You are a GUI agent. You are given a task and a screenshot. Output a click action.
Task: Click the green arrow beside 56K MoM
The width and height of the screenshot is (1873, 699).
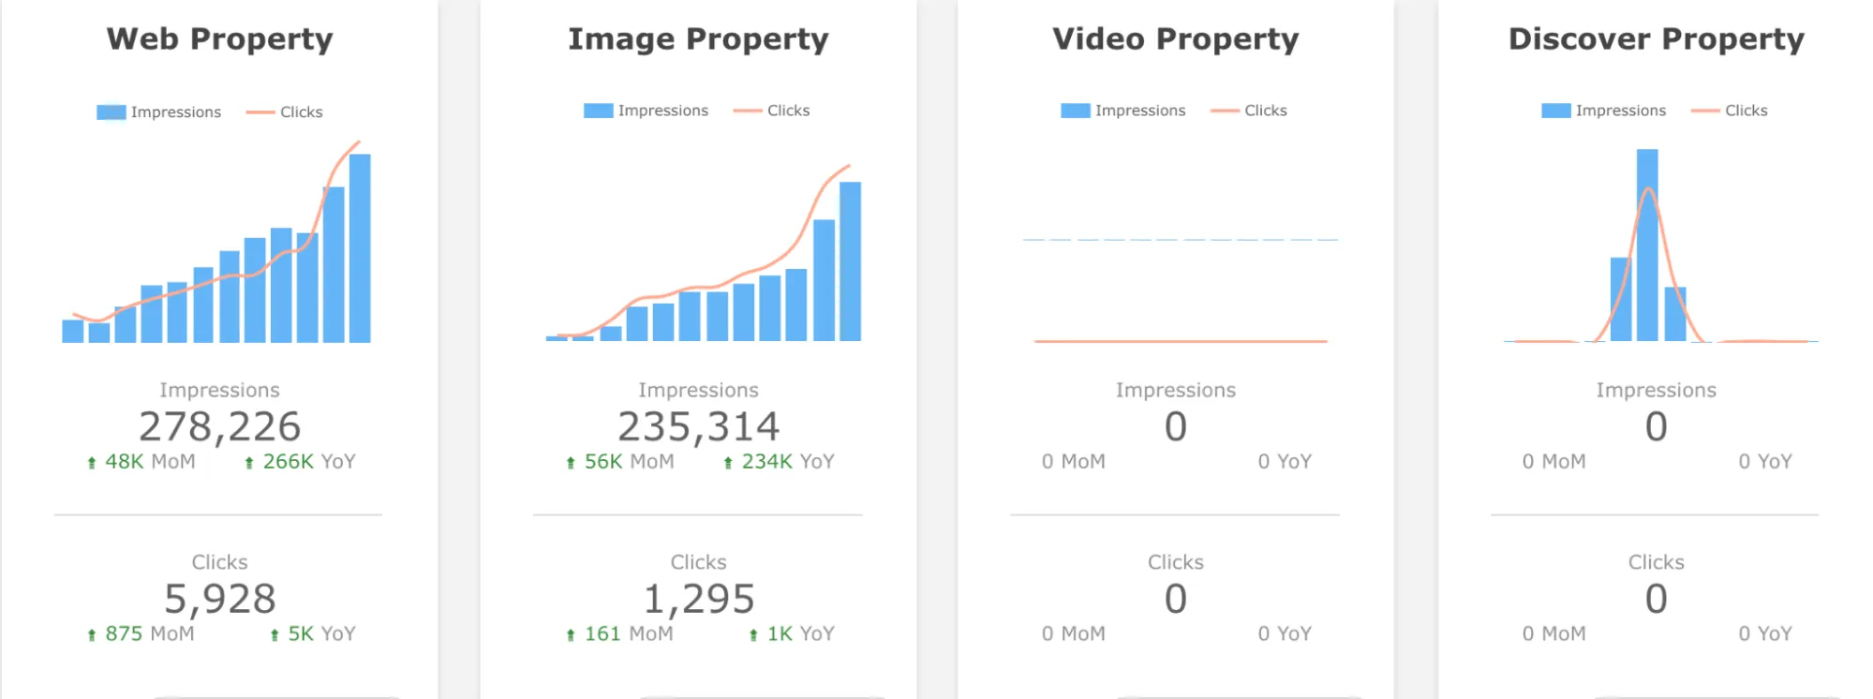pos(571,463)
